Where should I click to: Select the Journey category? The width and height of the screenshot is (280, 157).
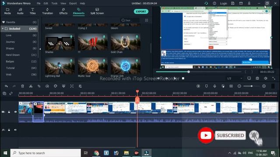19,42
